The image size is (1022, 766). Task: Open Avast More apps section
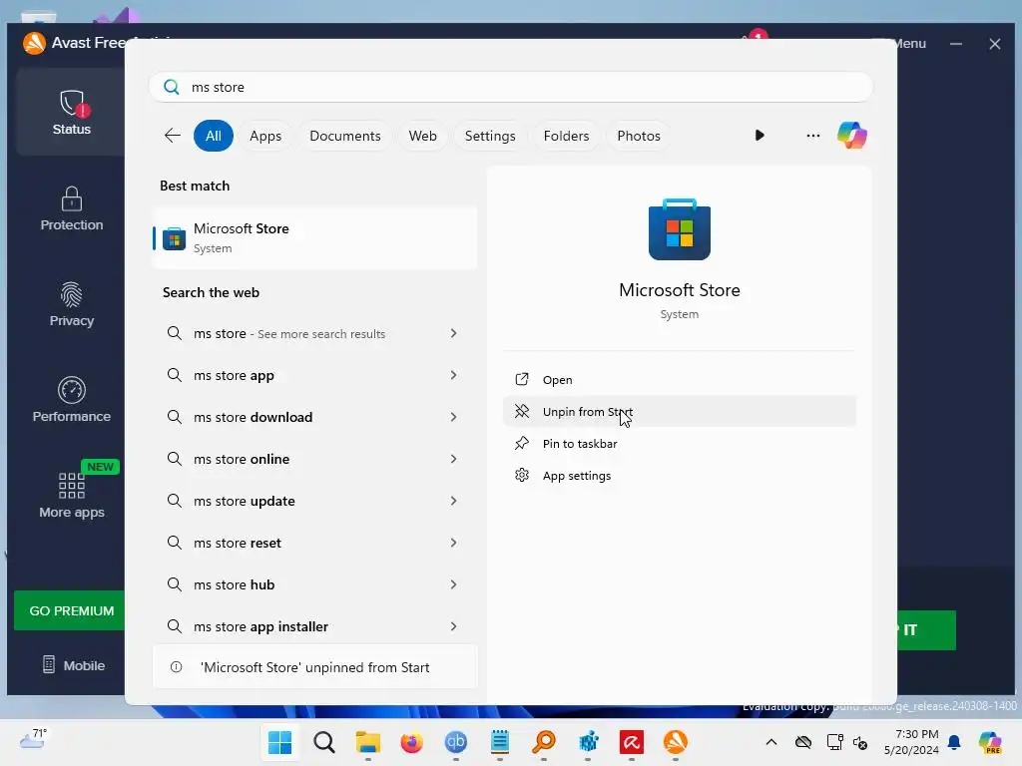click(72, 495)
